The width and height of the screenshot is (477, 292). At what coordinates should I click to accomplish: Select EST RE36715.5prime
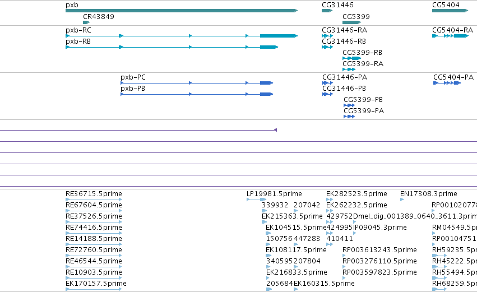94,194
